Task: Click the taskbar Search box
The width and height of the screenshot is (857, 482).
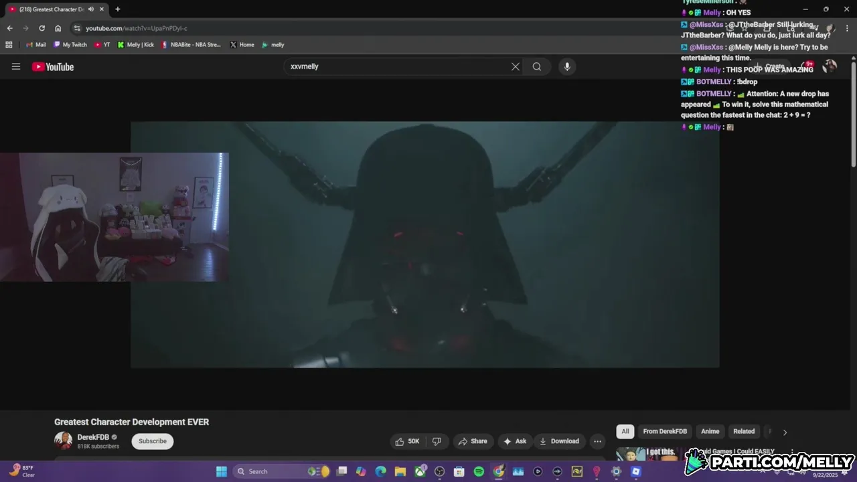Action: (281, 471)
